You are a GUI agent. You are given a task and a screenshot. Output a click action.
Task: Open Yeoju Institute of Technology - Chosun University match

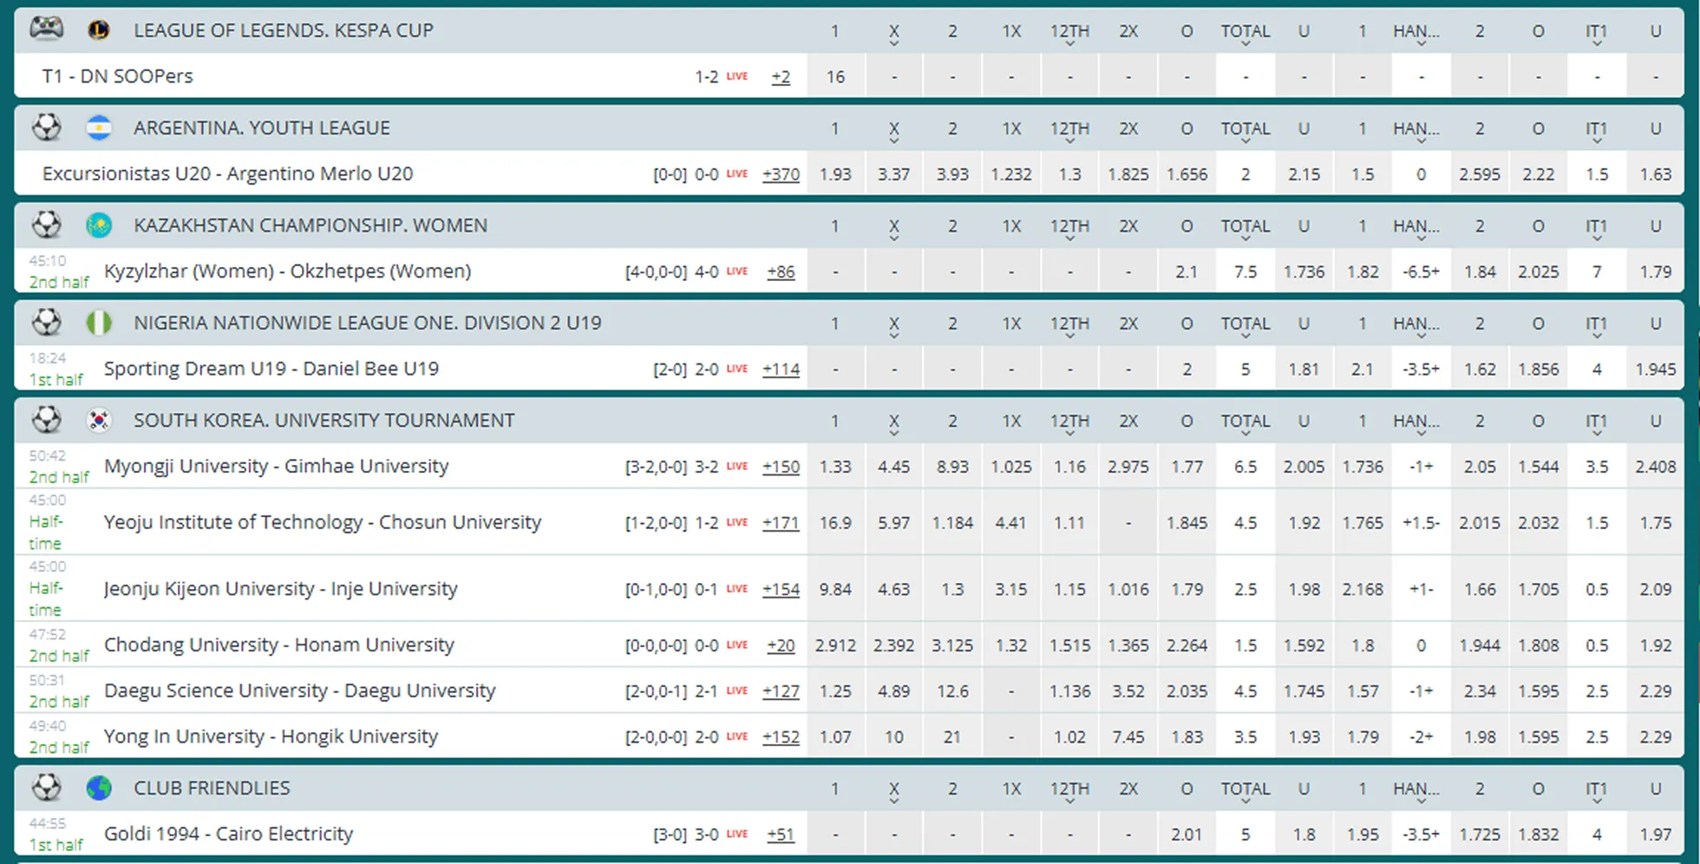323,522
